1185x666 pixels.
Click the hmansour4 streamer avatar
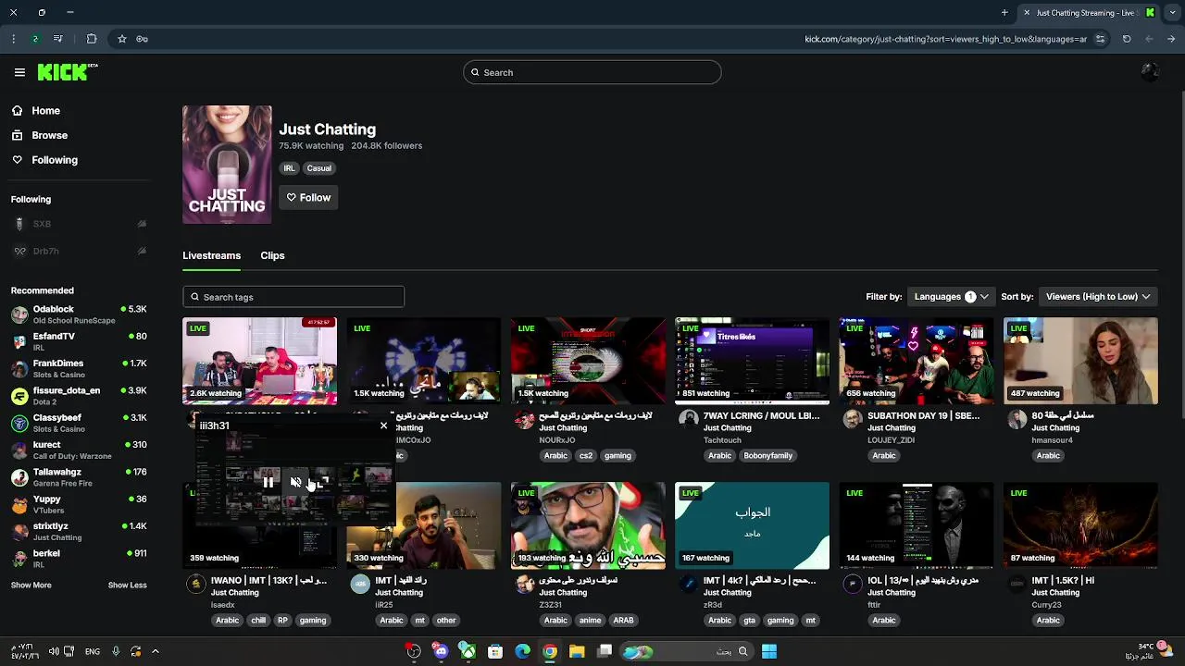pyautogui.click(x=1017, y=419)
